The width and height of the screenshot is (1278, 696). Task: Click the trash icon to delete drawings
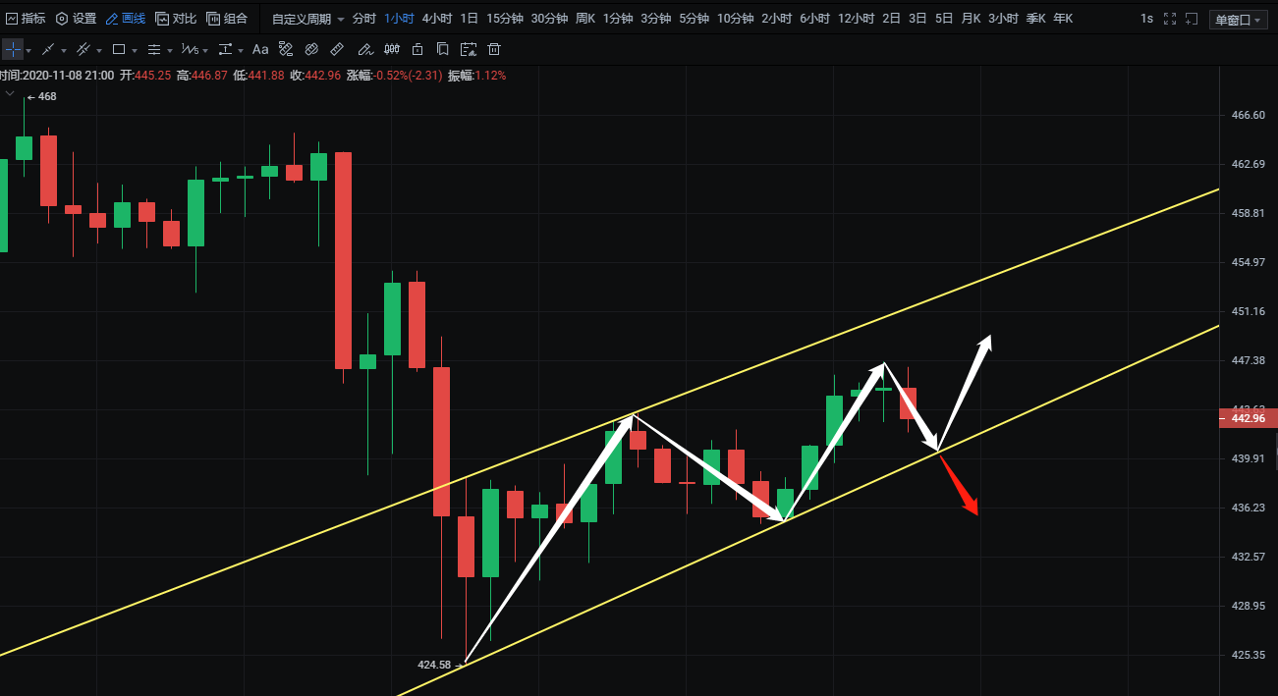pyautogui.click(x=494, y=49)
